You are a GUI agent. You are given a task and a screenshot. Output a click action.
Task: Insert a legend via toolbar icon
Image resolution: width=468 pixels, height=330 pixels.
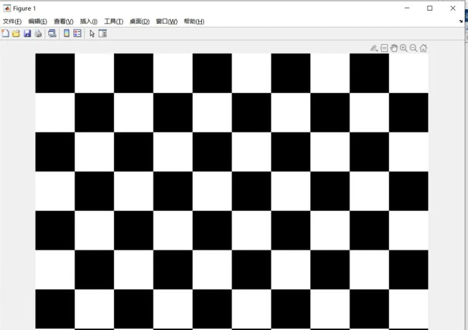[78, 33]
